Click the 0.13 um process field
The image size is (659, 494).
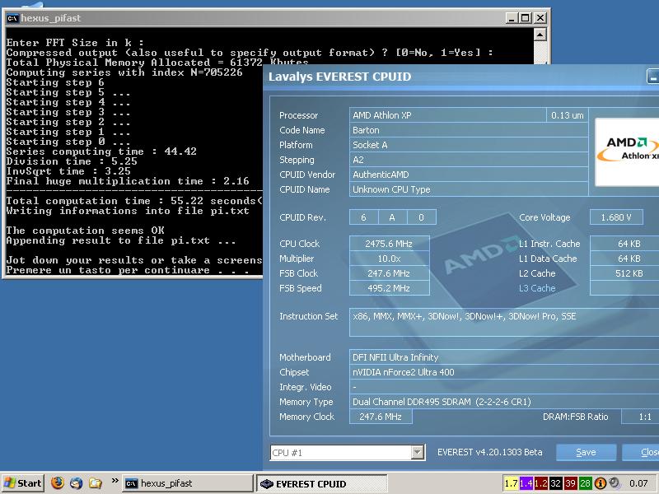tap(567, 115)
